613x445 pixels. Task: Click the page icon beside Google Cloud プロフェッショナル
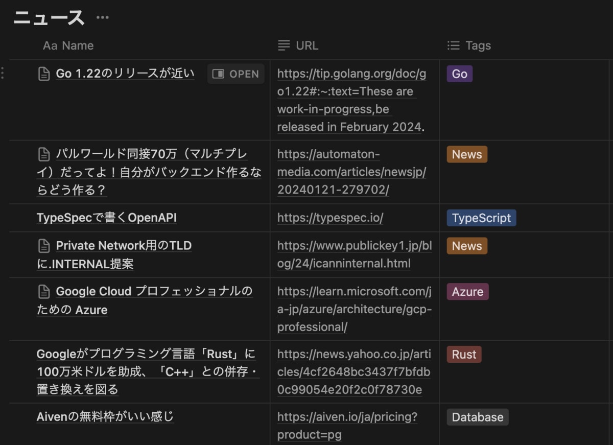point(44,292)
